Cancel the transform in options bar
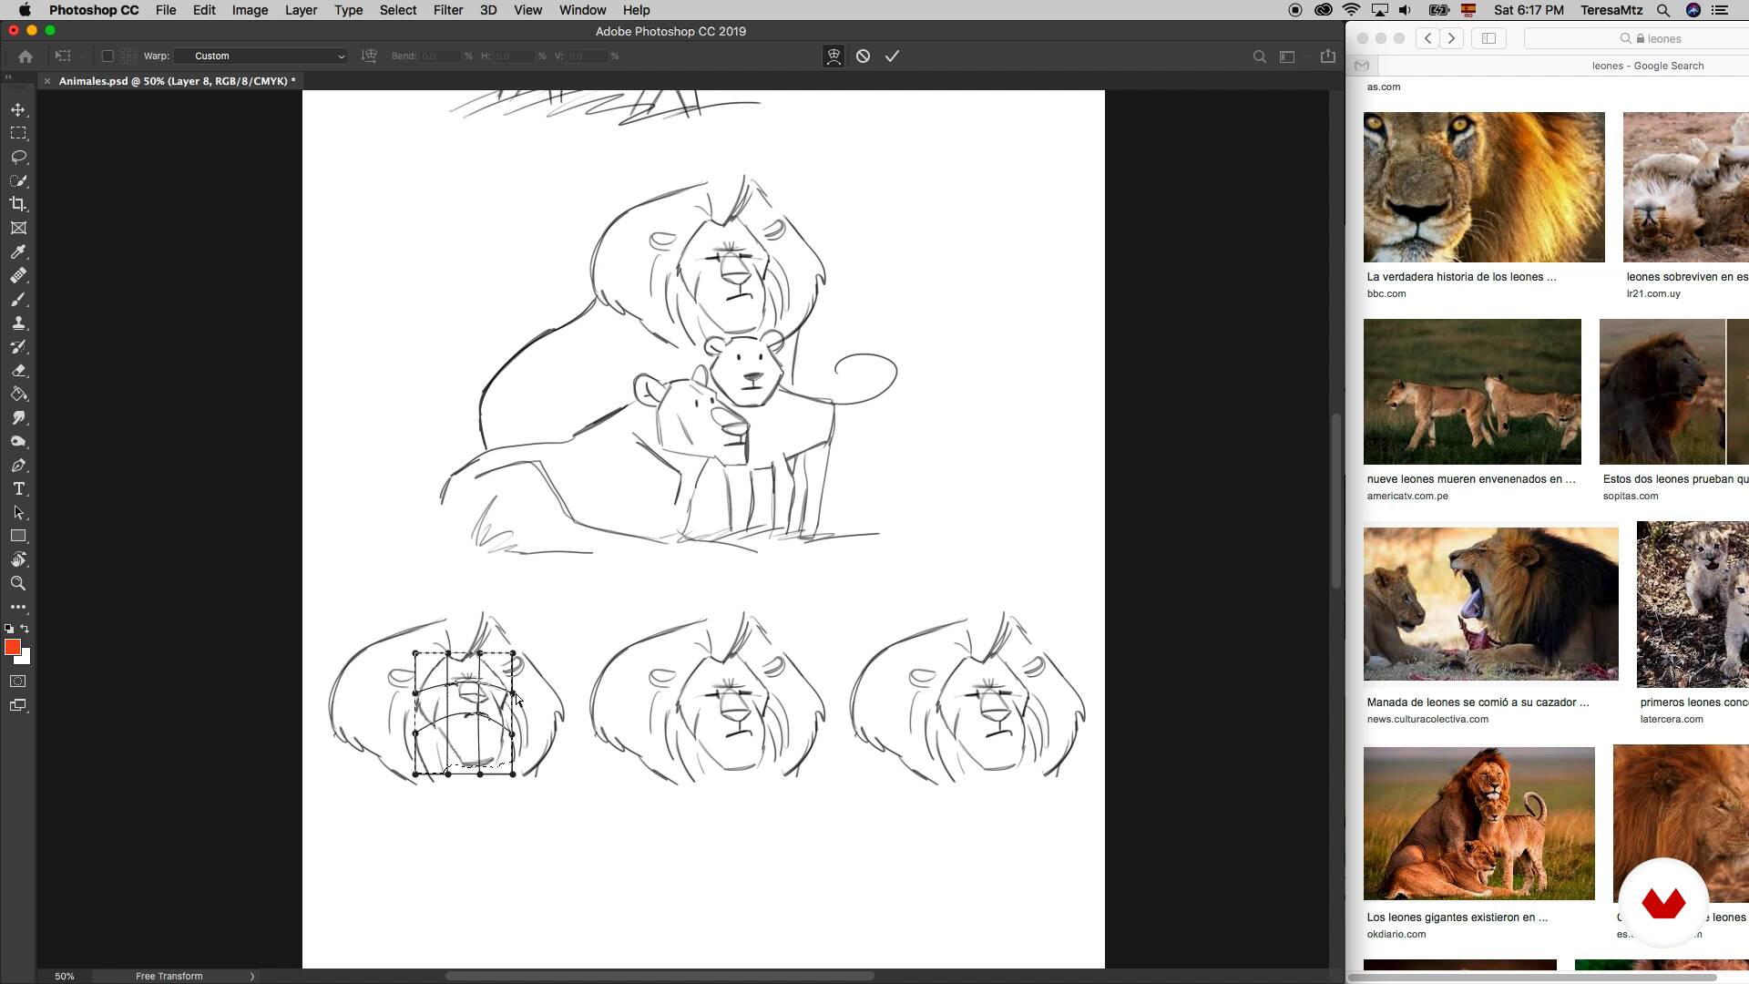This screenshot has height=984, width=1749. (863, 56)
